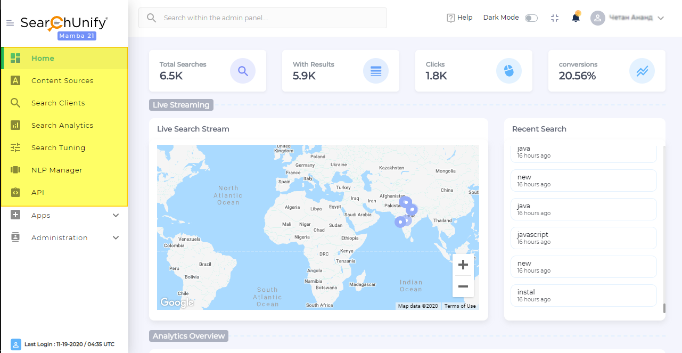Open the user account dropdown arrow

(x=661, y=18)
